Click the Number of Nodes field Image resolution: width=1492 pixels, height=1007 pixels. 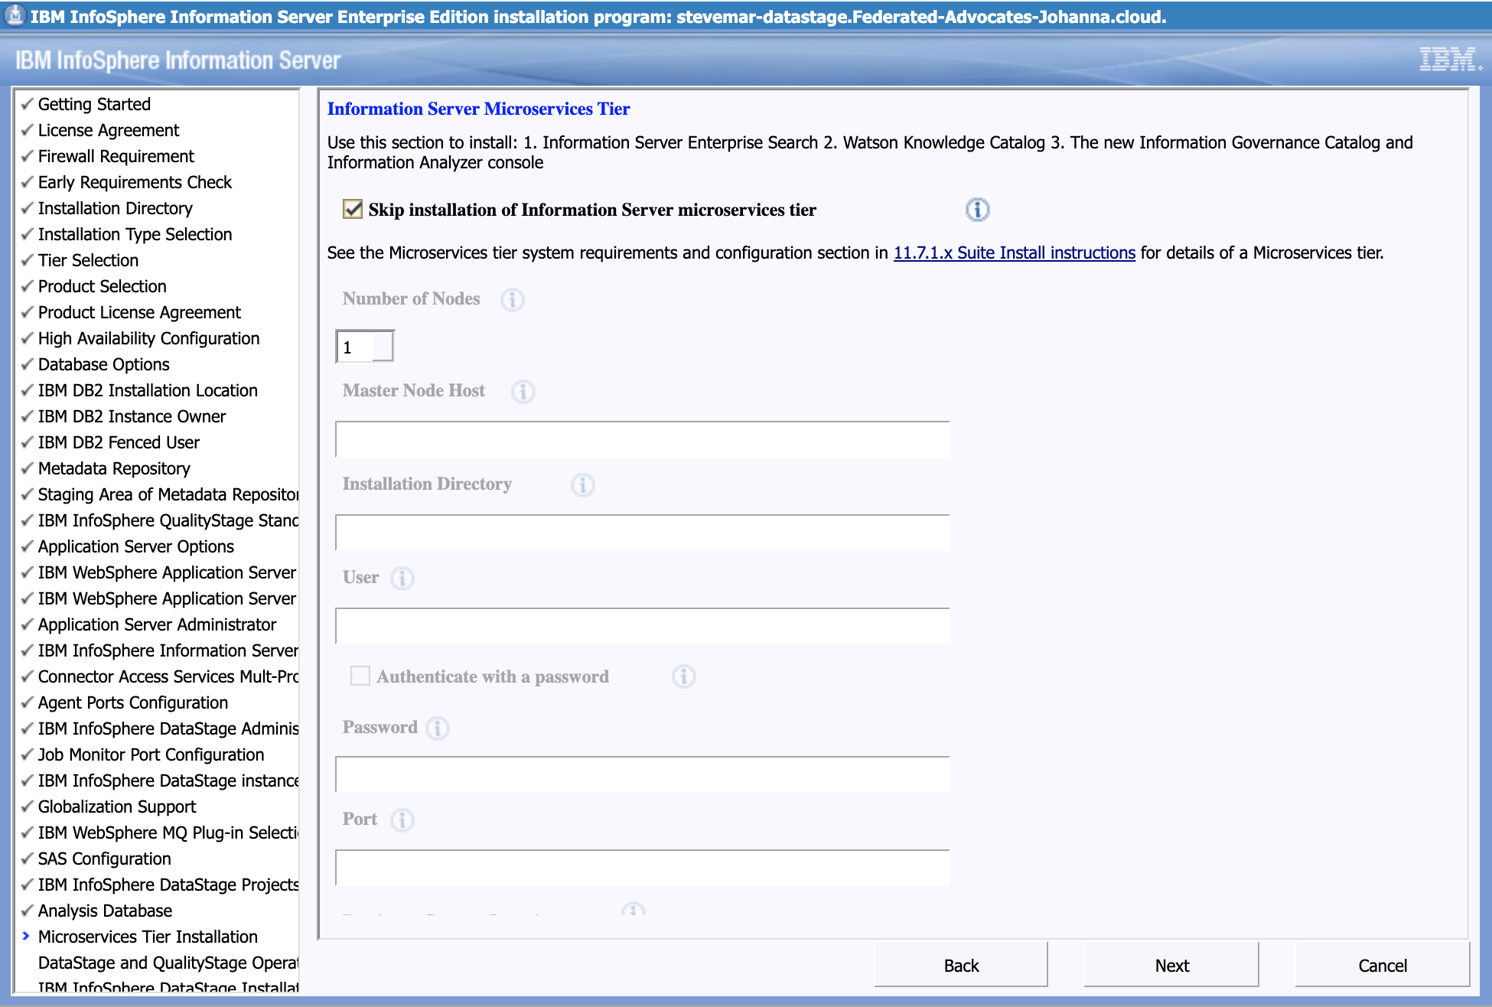tap(365, 347)
